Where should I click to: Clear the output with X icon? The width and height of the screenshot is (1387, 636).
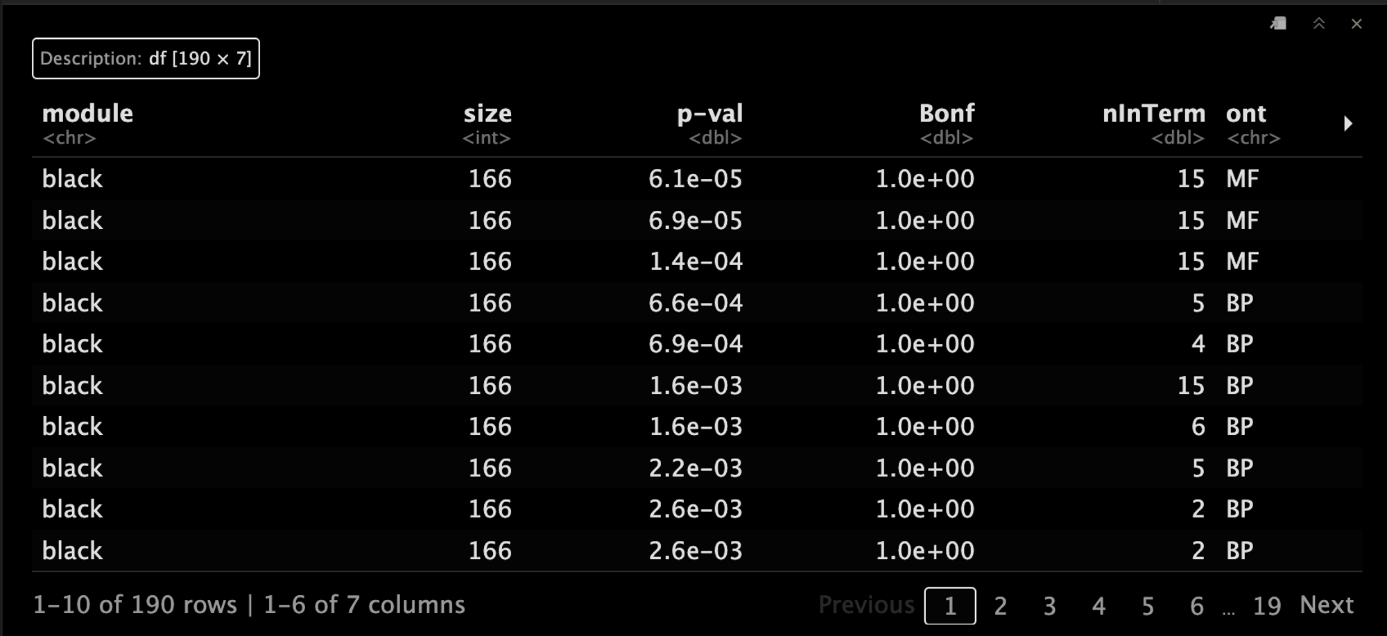click(1356, 24)
